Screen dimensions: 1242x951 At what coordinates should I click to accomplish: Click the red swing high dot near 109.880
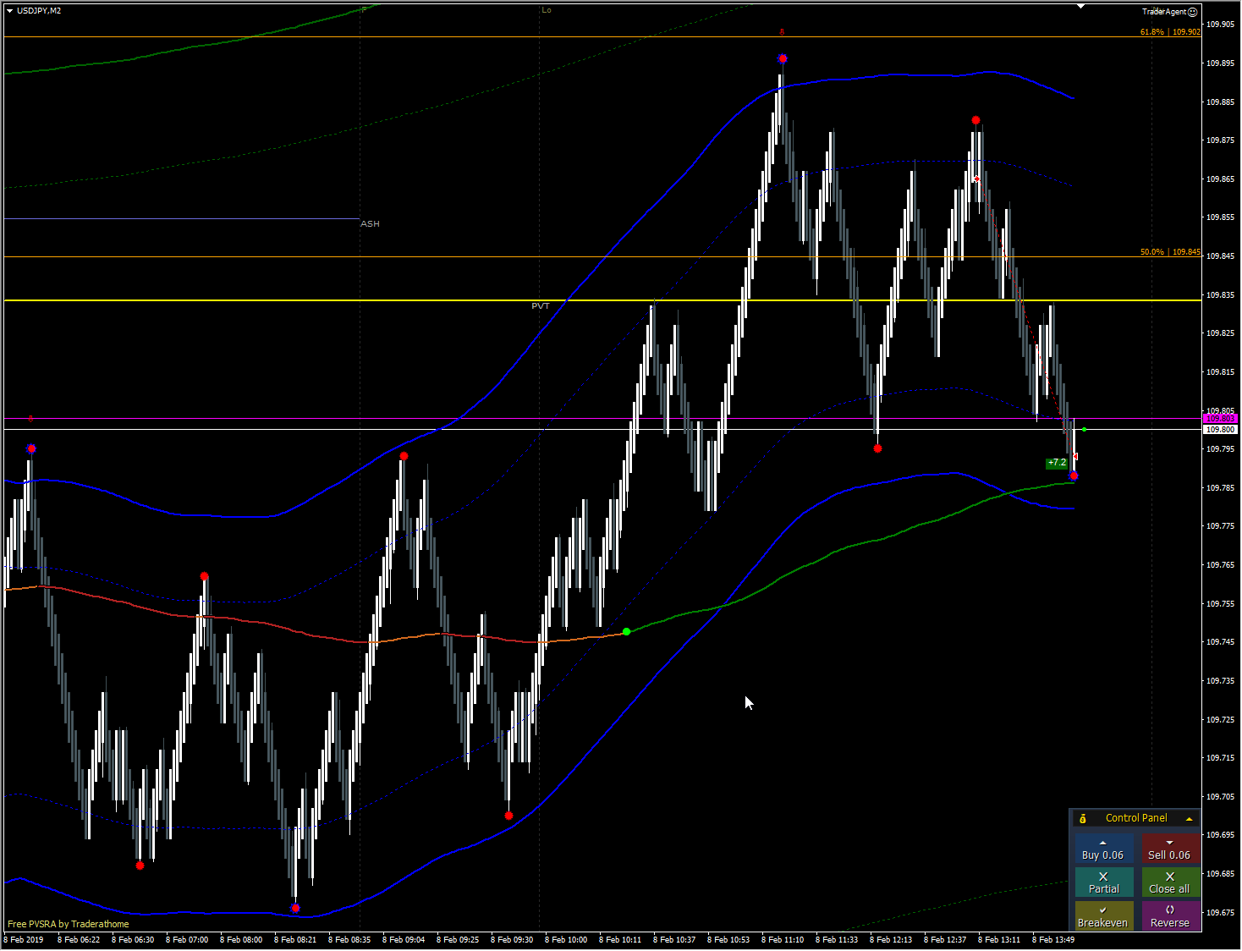975,120
